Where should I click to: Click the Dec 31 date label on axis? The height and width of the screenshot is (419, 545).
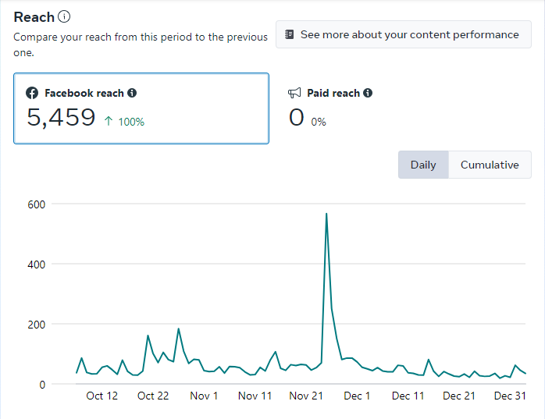point(510,396)
